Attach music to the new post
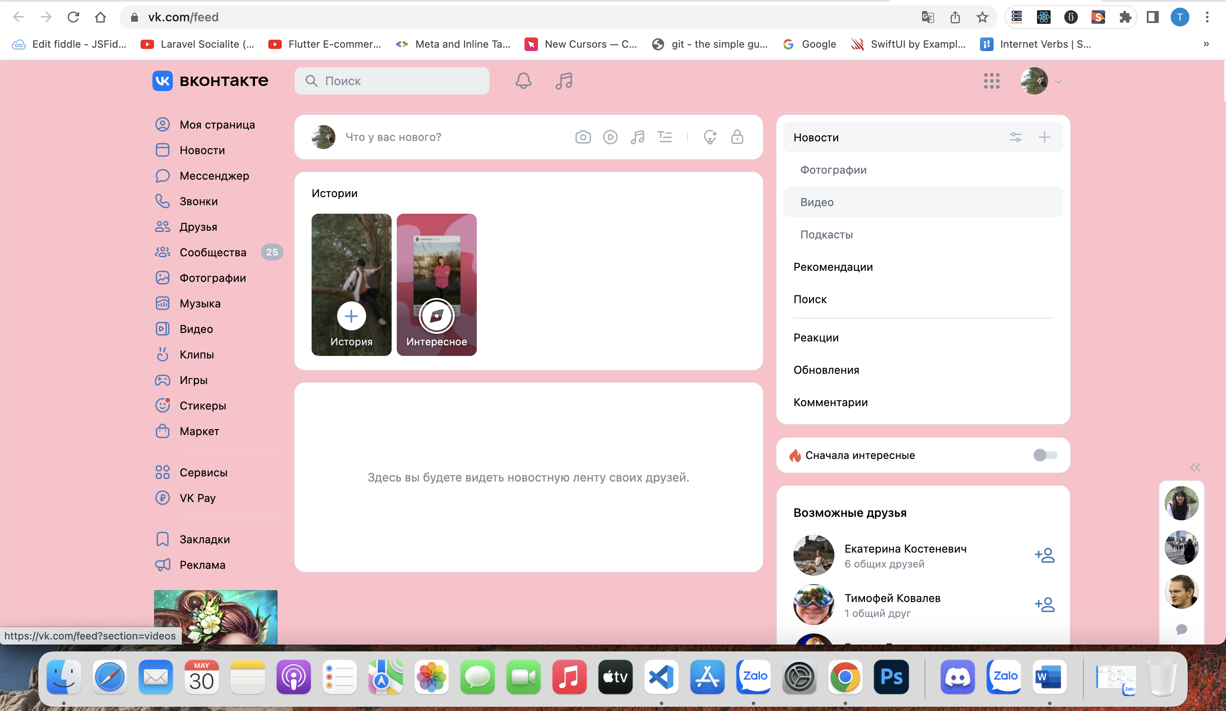This screenshot has height=711, width=1226. tap(637, 137)
